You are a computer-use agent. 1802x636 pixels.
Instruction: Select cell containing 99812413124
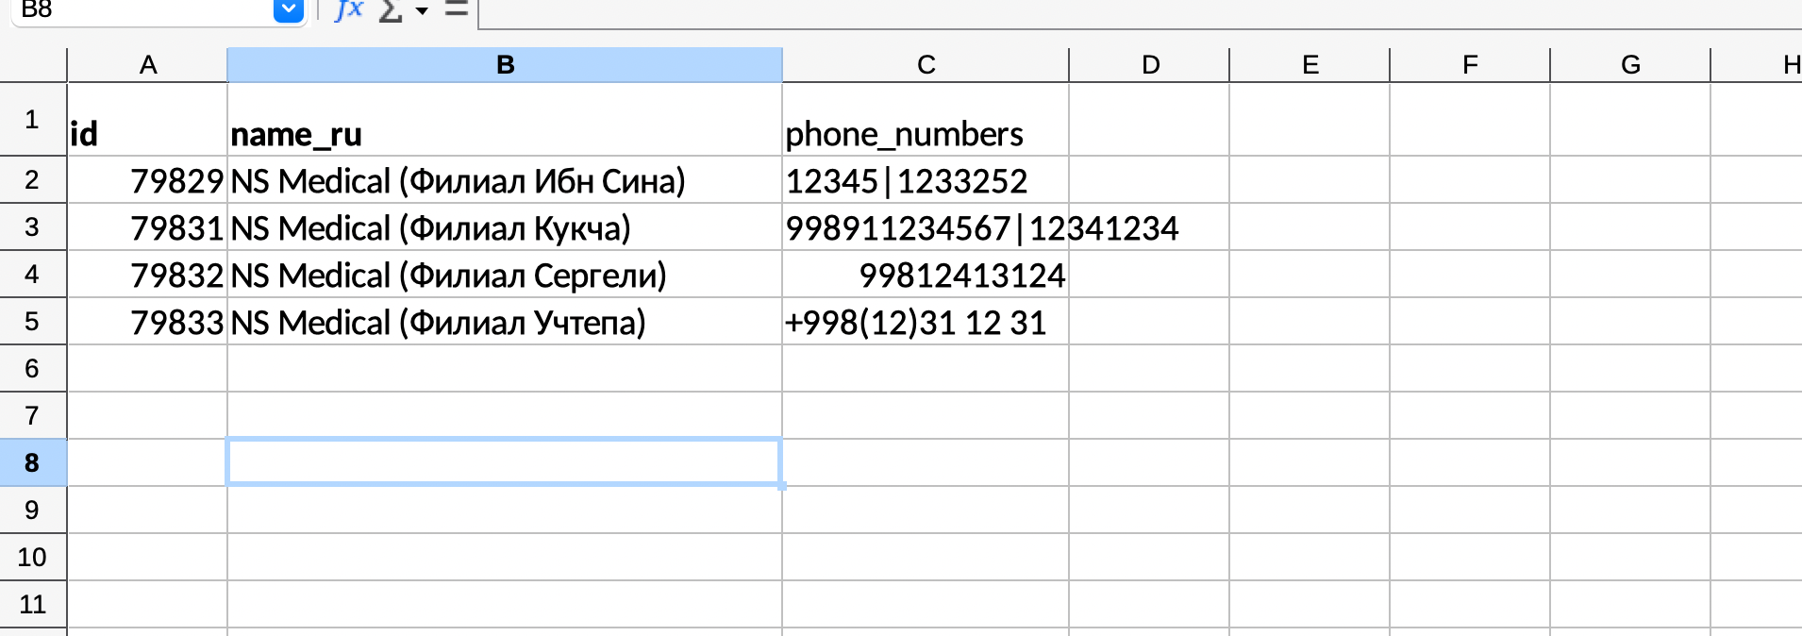[x=926, y=275]
